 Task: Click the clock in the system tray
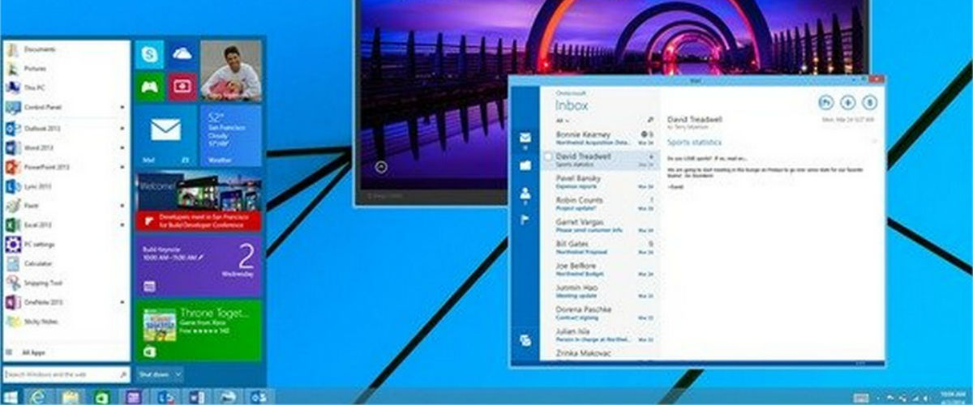tap(954, 396)
